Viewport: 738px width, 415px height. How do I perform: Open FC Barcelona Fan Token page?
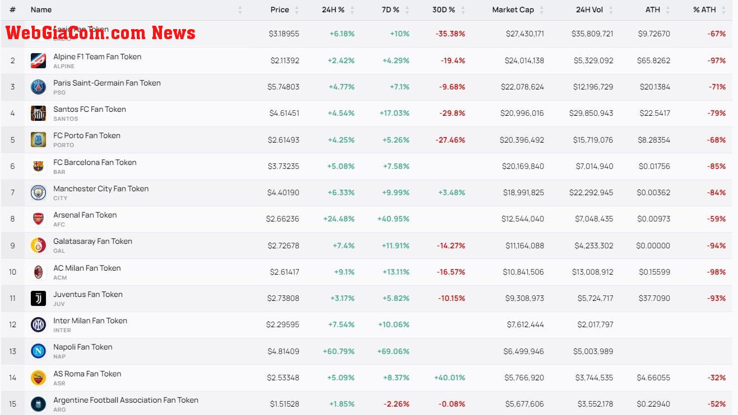[95, 162]
